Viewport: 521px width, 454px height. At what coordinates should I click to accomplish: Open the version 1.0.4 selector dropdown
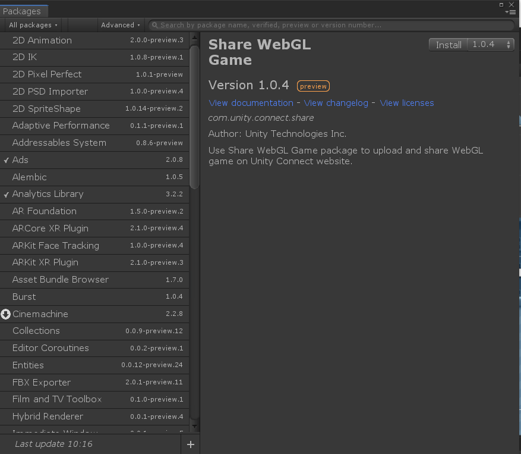point(491,44)
